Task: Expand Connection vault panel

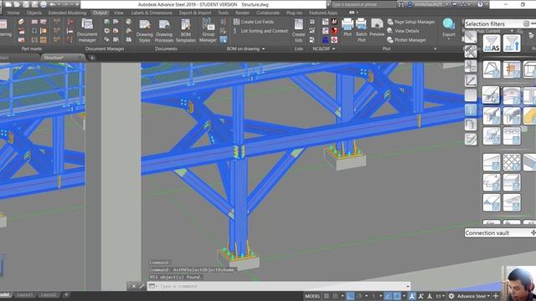Action: click(x=533, y=232)
